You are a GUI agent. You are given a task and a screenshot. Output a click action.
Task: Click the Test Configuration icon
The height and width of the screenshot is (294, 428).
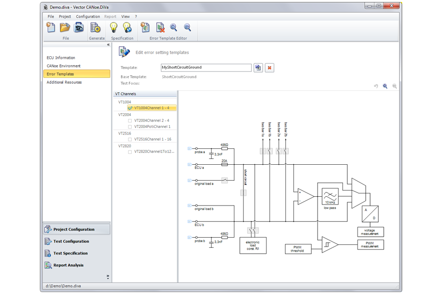(48, 241)
